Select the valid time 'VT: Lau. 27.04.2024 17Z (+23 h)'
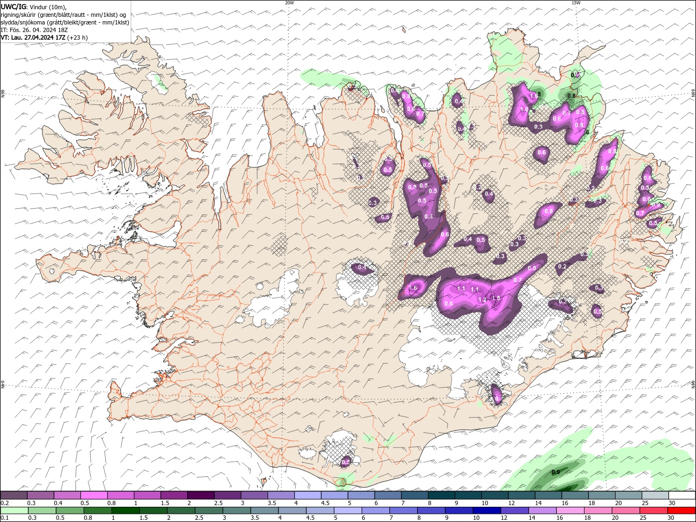The height and width of the screenshot is (522, 696). coord(44,38)
